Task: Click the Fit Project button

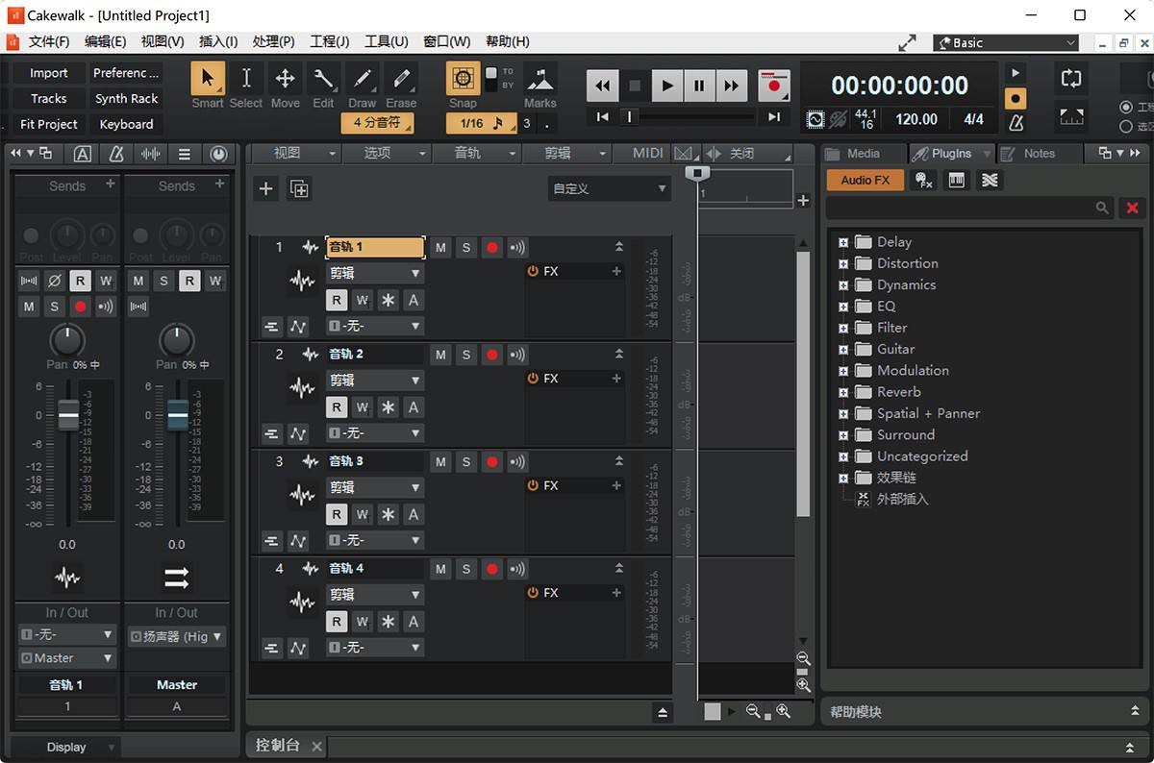Action: pos(47,124)
